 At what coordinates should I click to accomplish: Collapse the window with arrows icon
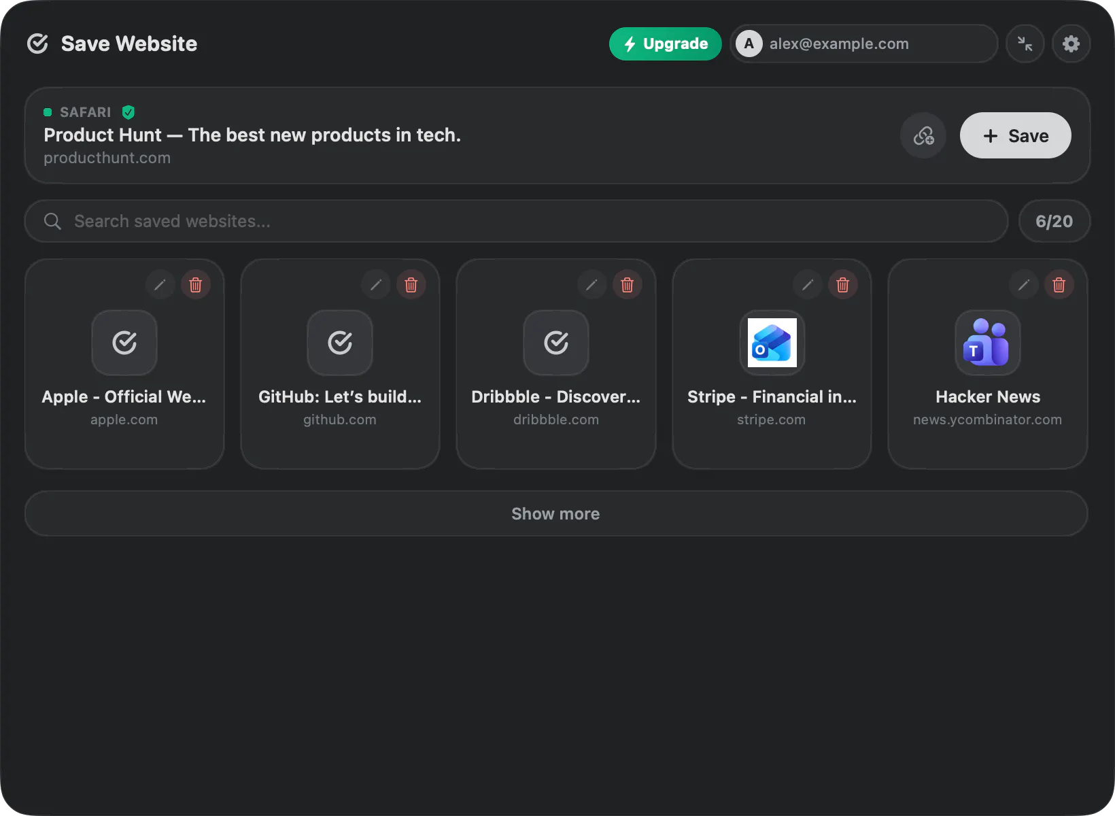(x=1025, y=44)
